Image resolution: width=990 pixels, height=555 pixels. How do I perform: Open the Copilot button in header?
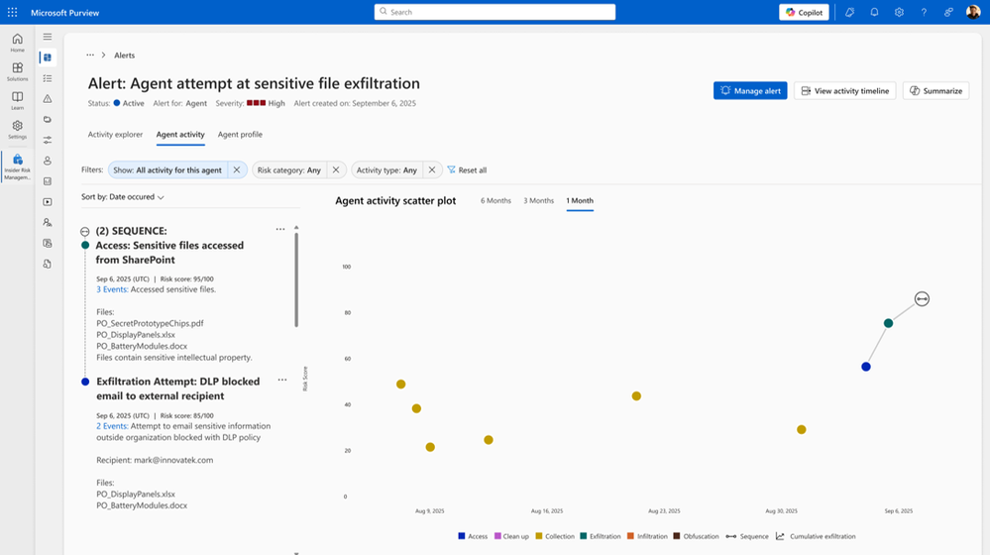804,12
